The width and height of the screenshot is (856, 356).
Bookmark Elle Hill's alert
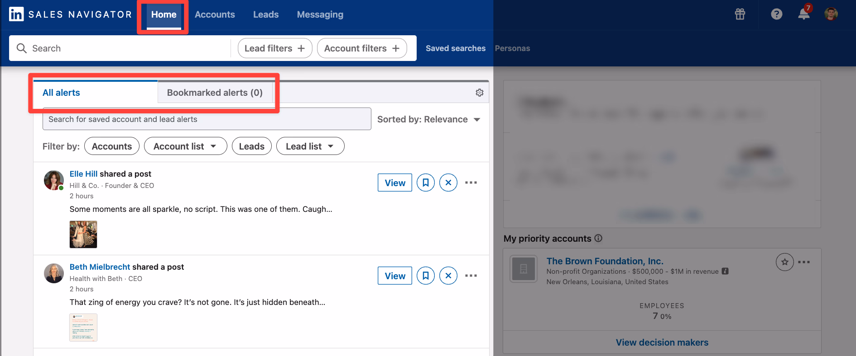(426, 183)
